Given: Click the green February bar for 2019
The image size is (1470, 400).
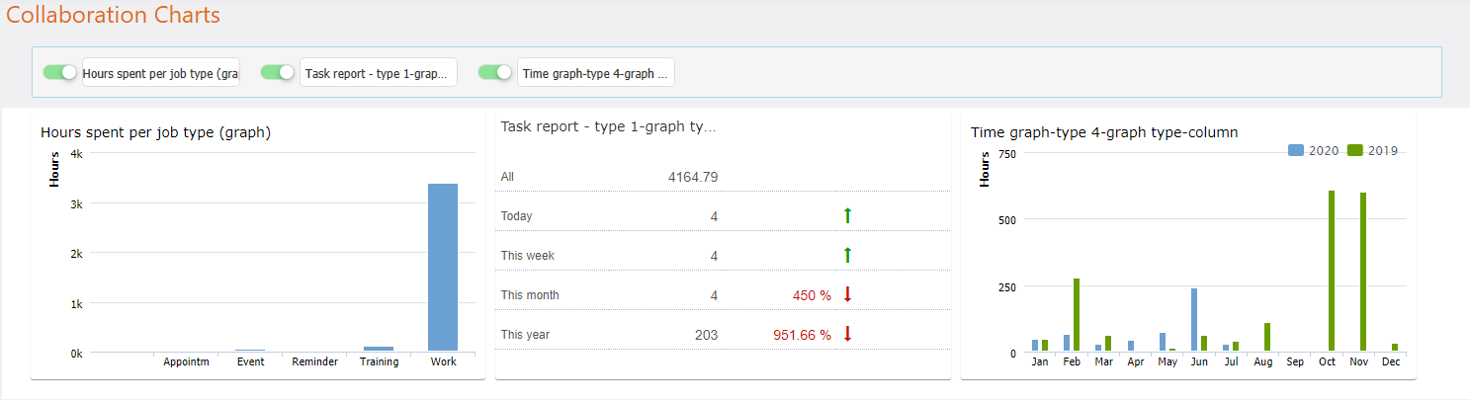Looking at the screenshot, I should click(1077, 314).
